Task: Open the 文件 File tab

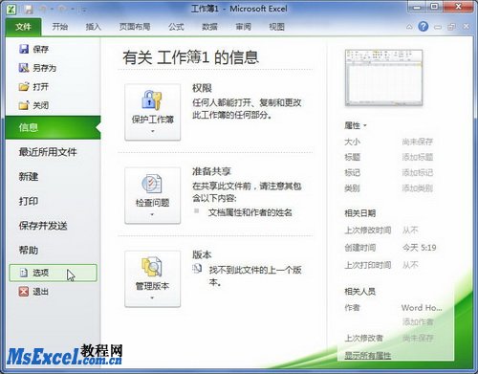Action: pos(23,27)
